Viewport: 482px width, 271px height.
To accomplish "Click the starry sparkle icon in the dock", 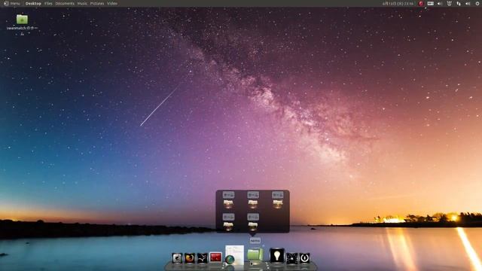I will pyautogui.click(x=292, y=257).
